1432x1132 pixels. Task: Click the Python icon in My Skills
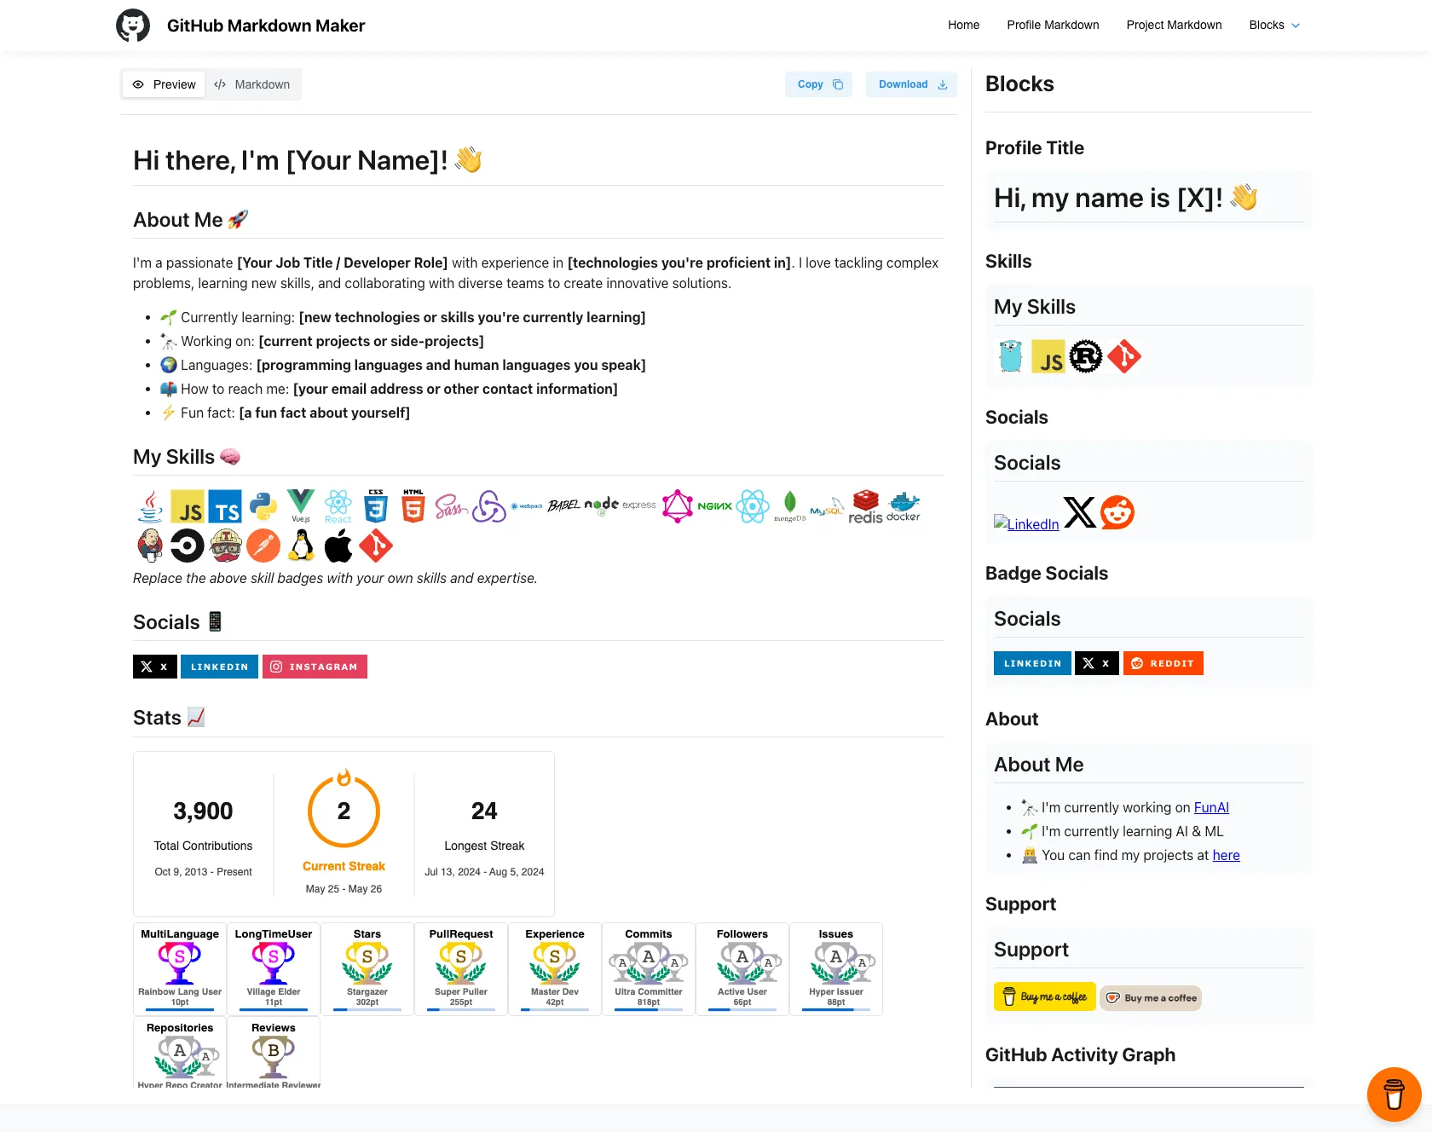pos(263,505)
